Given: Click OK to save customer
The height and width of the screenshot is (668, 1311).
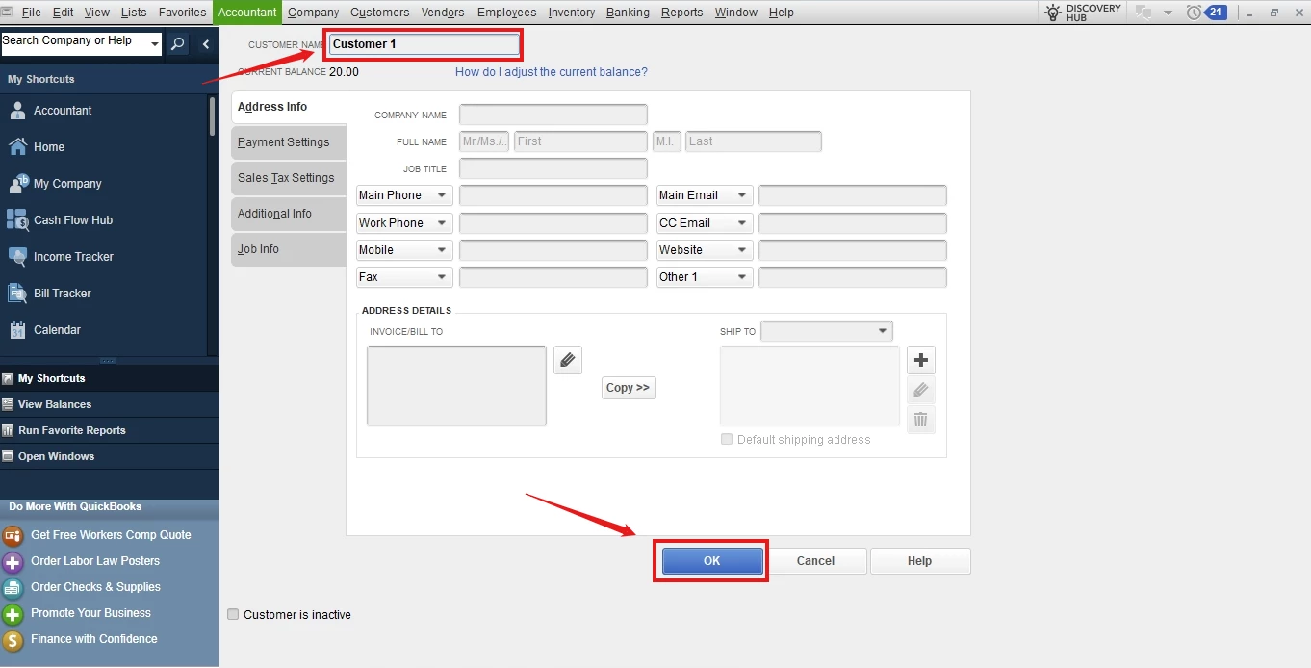Looking at the screenshot, I should (x=712, y=561).
